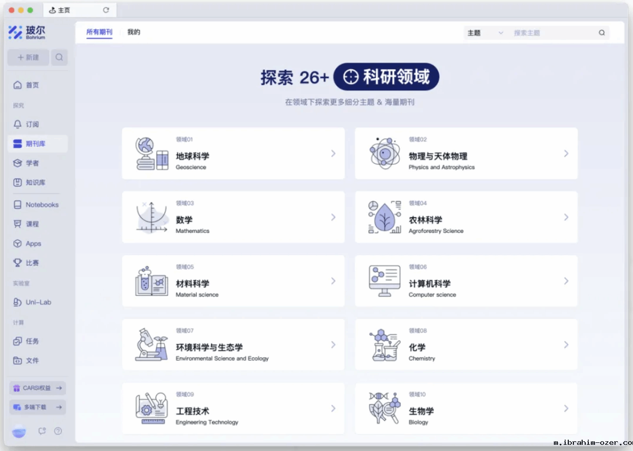This screenshot has width=633, height=451.
Task: Click the magnifier icon in the topic search box
Action: [x=602, y=33]
